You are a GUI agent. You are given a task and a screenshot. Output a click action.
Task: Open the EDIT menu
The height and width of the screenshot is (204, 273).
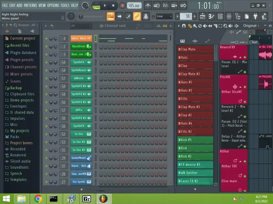coord(12,5)
